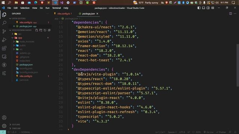239x134 pixels.
Task: Open the Edit menu
Action: click(x=16, y=8)
